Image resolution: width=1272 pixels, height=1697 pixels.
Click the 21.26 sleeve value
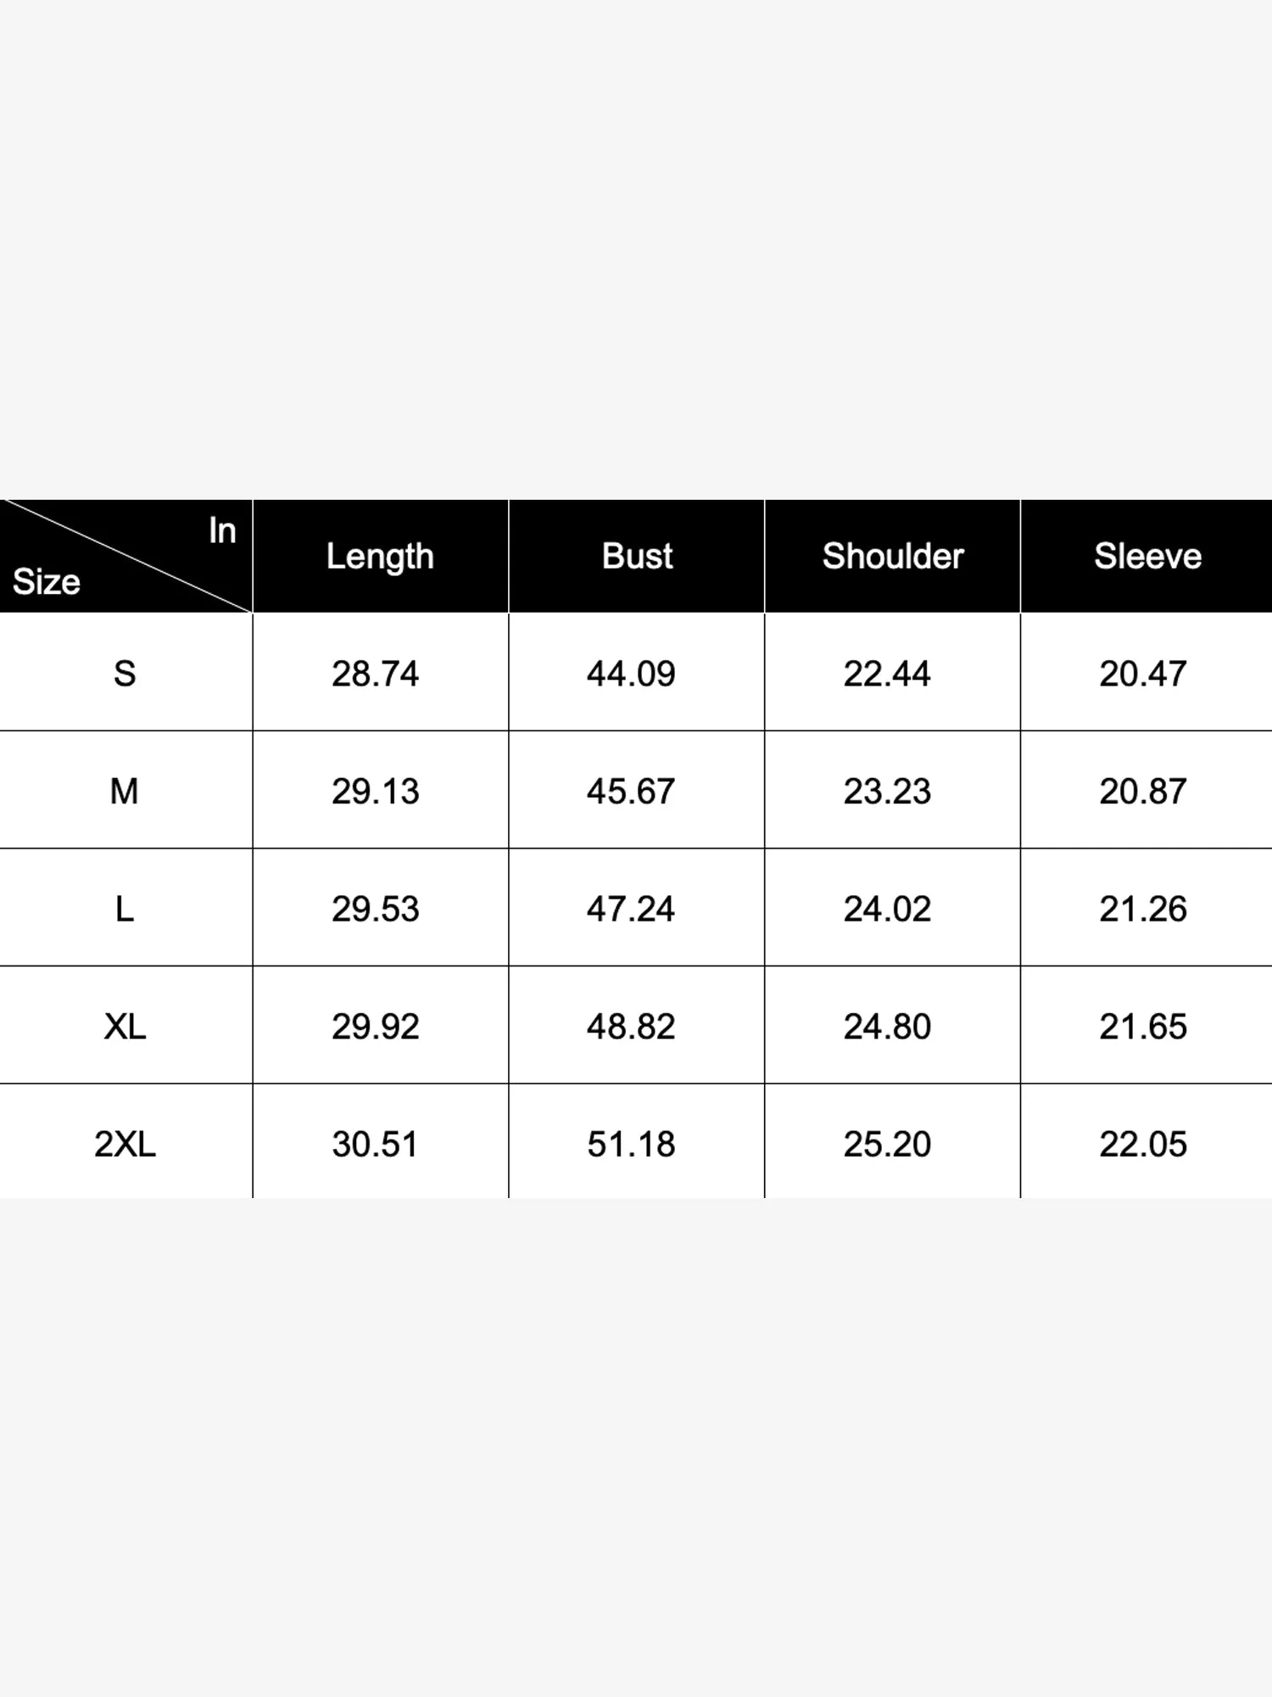(1143, 909)
